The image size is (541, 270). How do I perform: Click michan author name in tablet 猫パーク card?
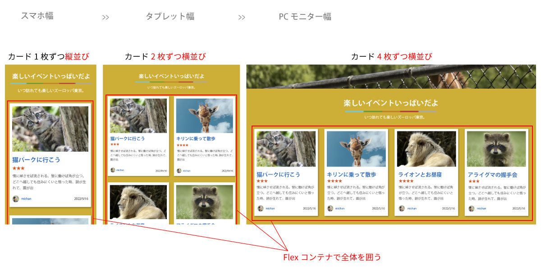click(120, 171)
